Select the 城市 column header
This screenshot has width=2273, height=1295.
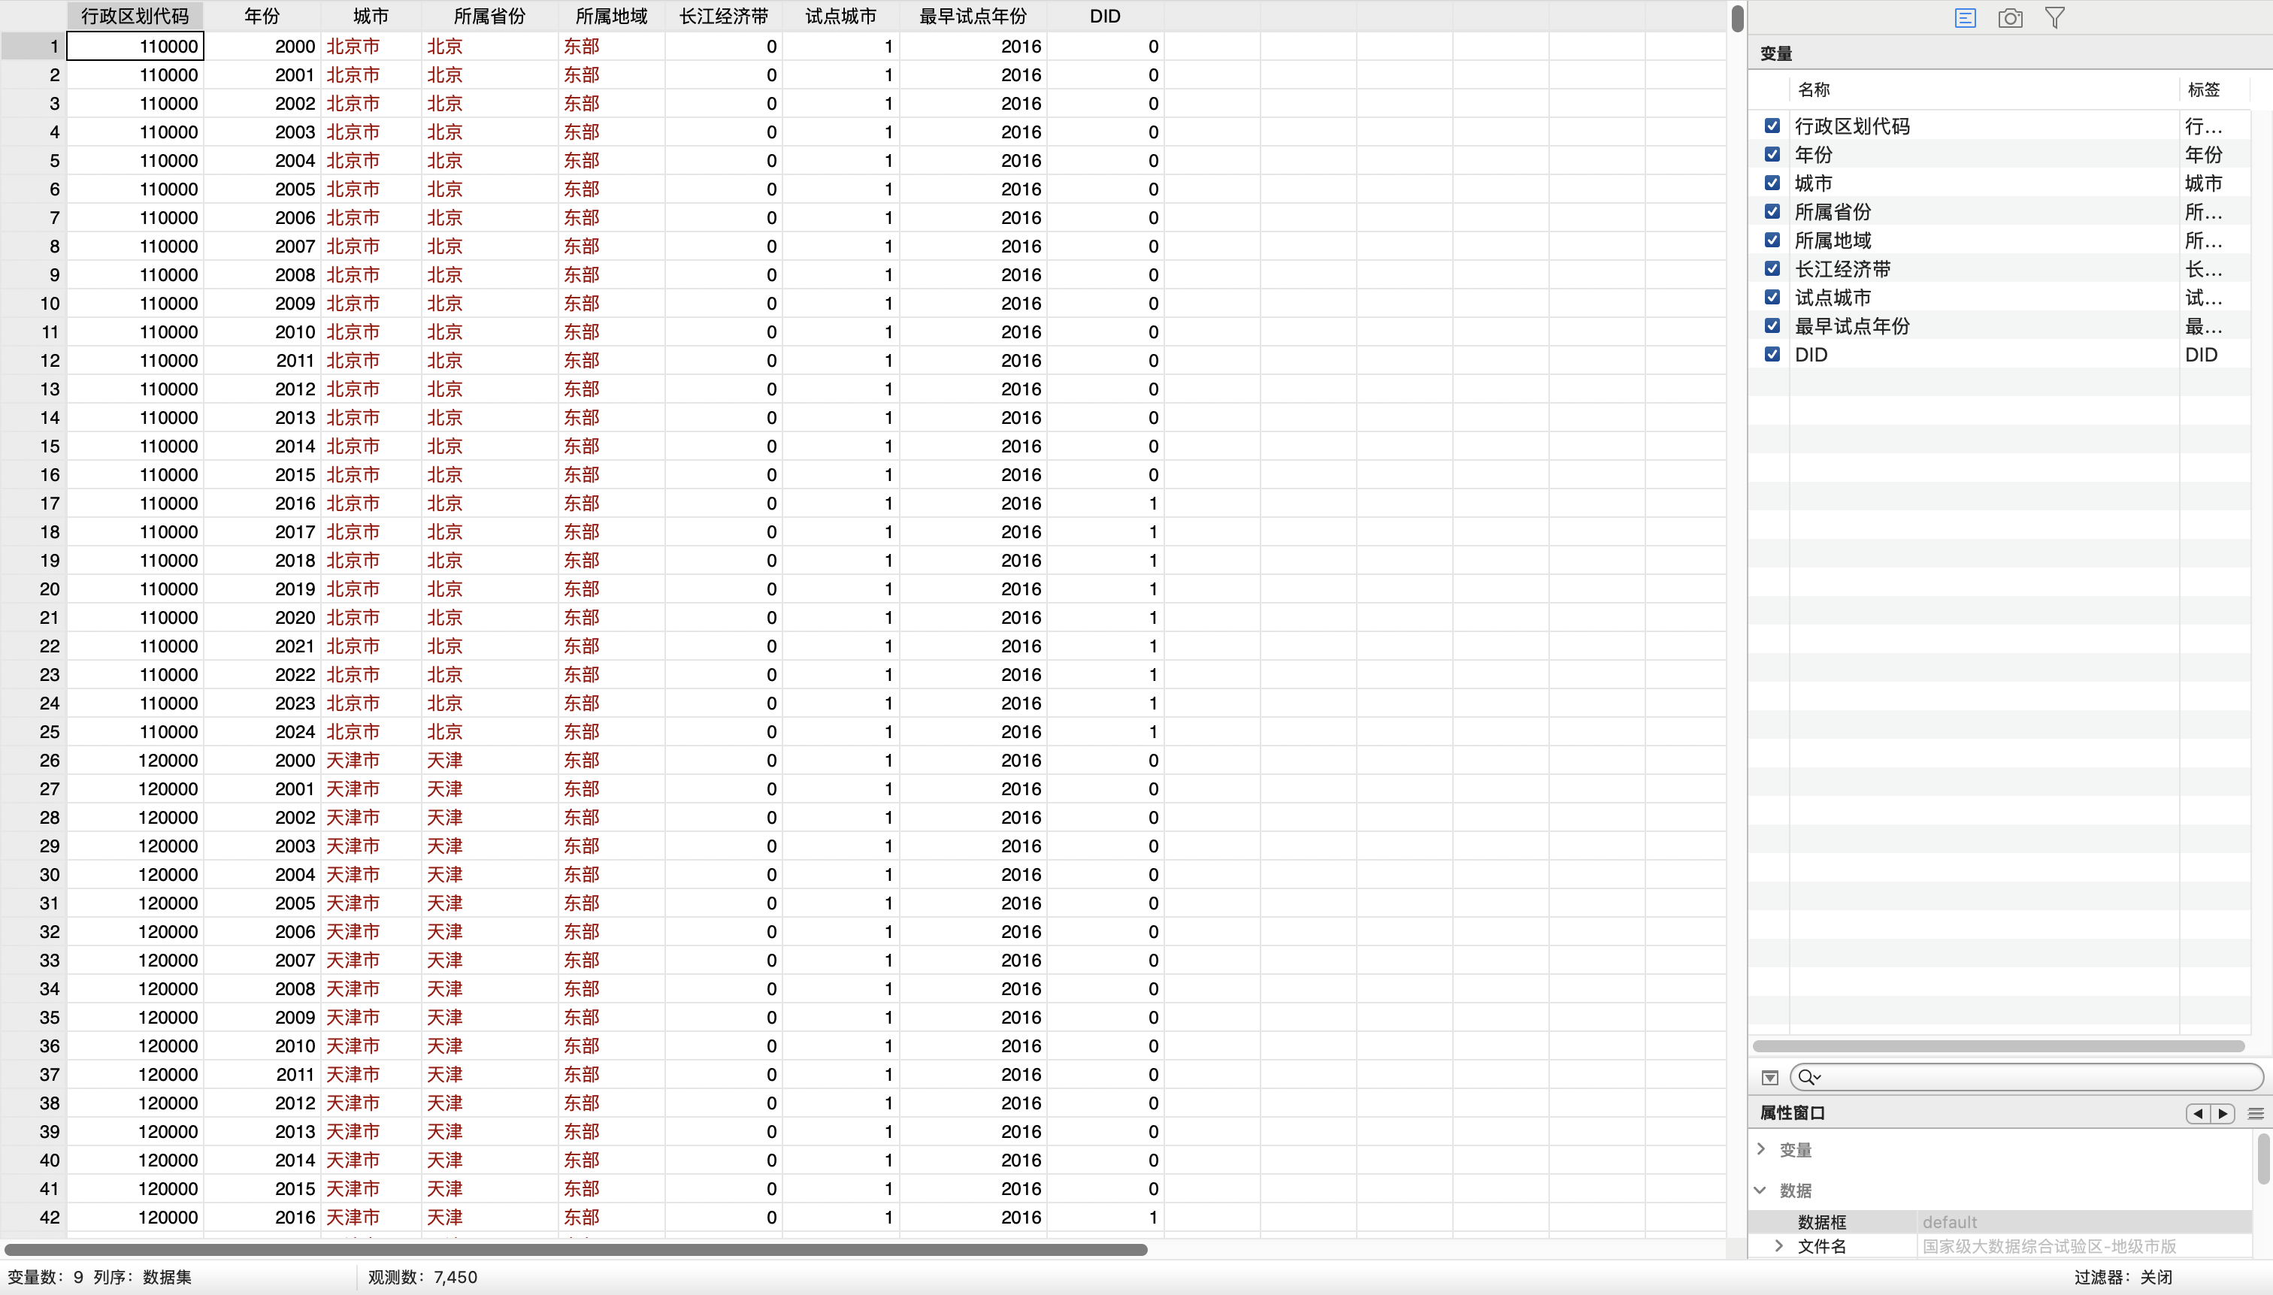tap(370, 16)
